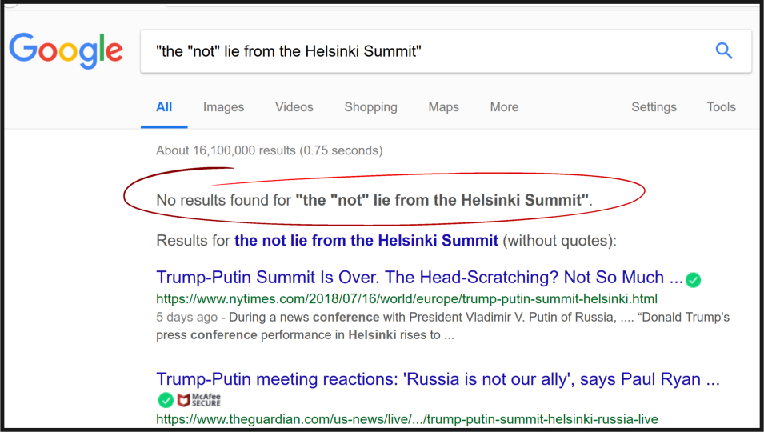Click the blue magnifier search icon
This screenshot has width=764, height=432.
(x=723, y=50)
